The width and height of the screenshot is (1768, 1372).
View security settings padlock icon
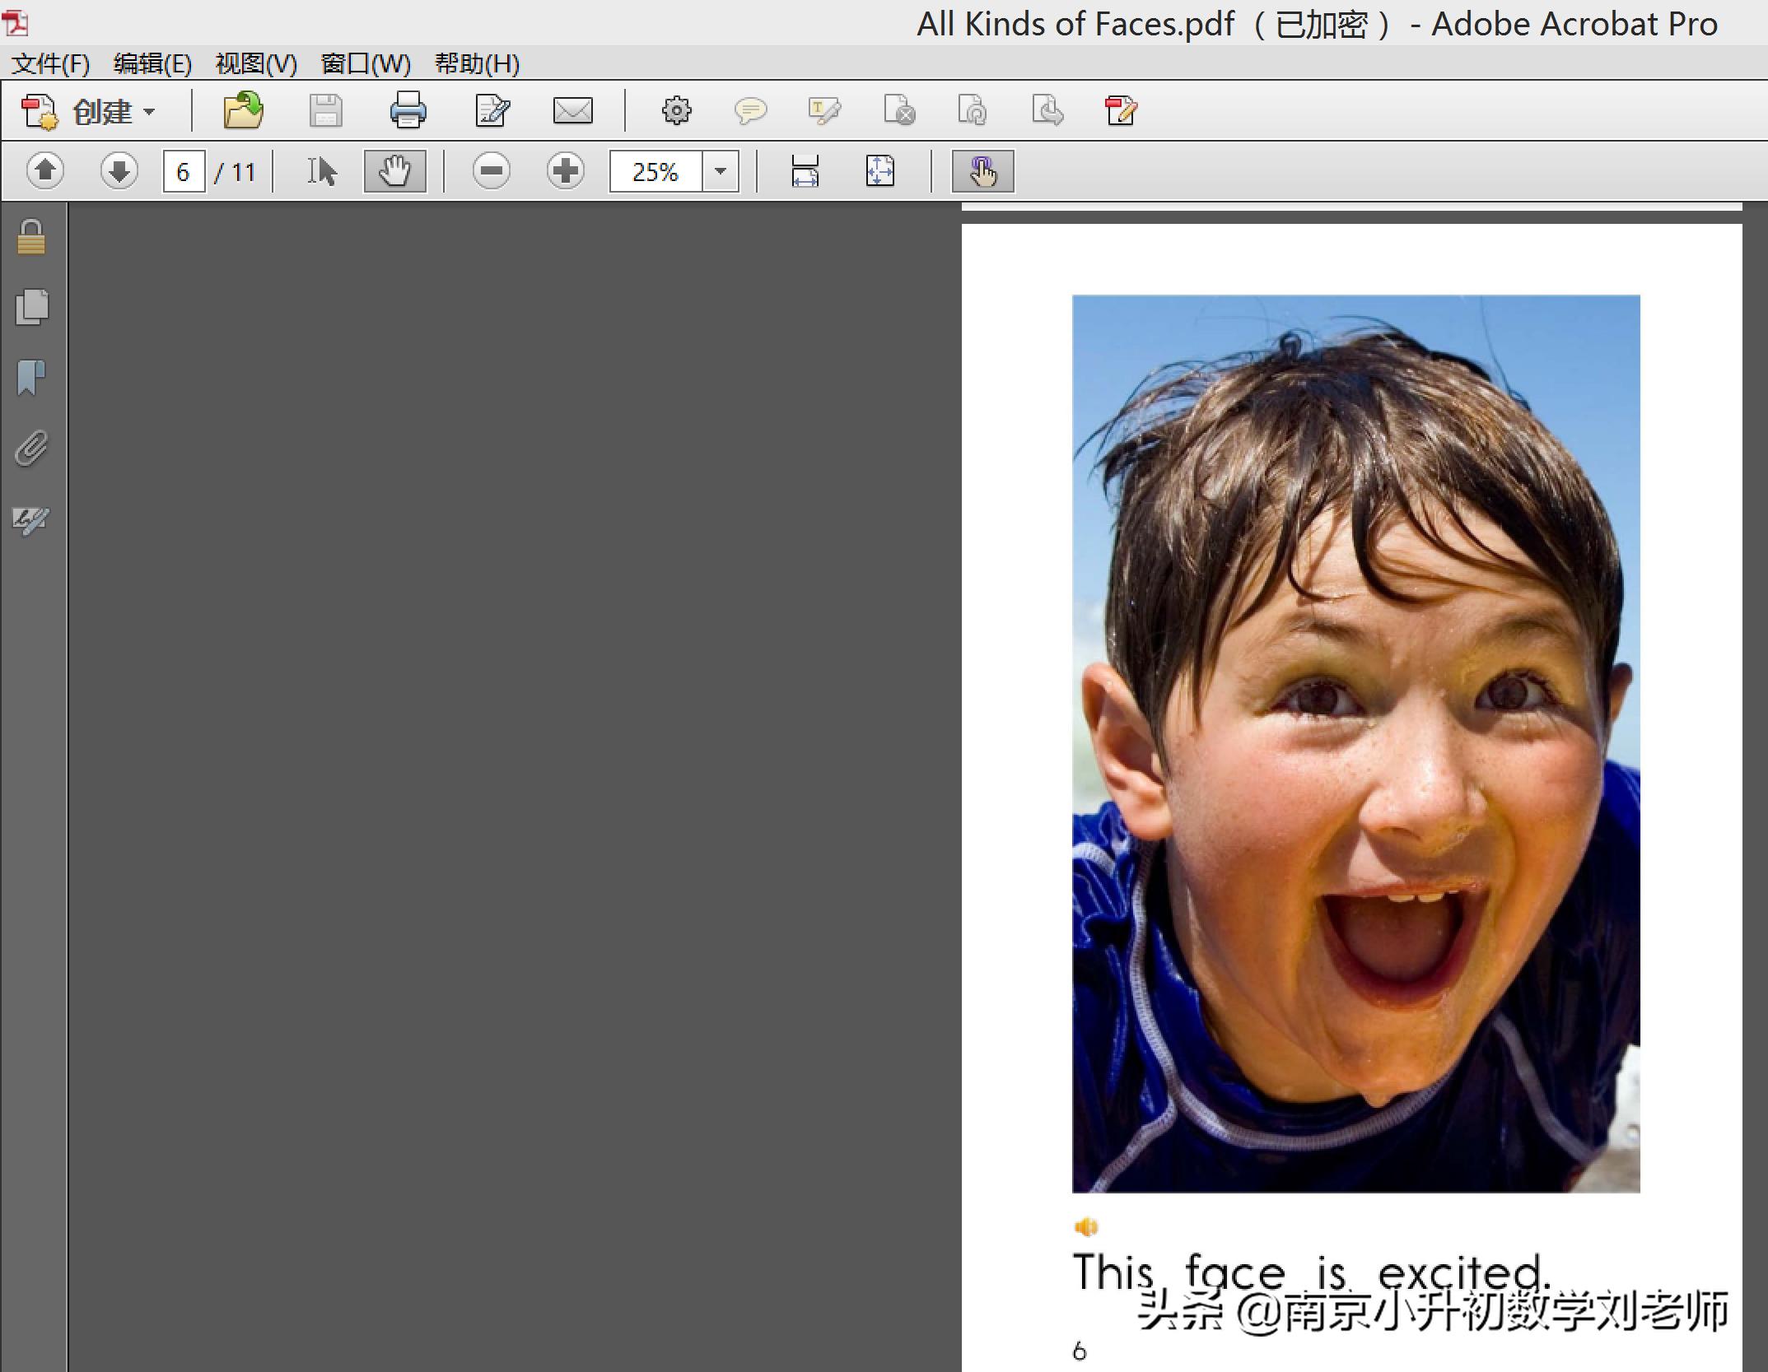point(31,238)
